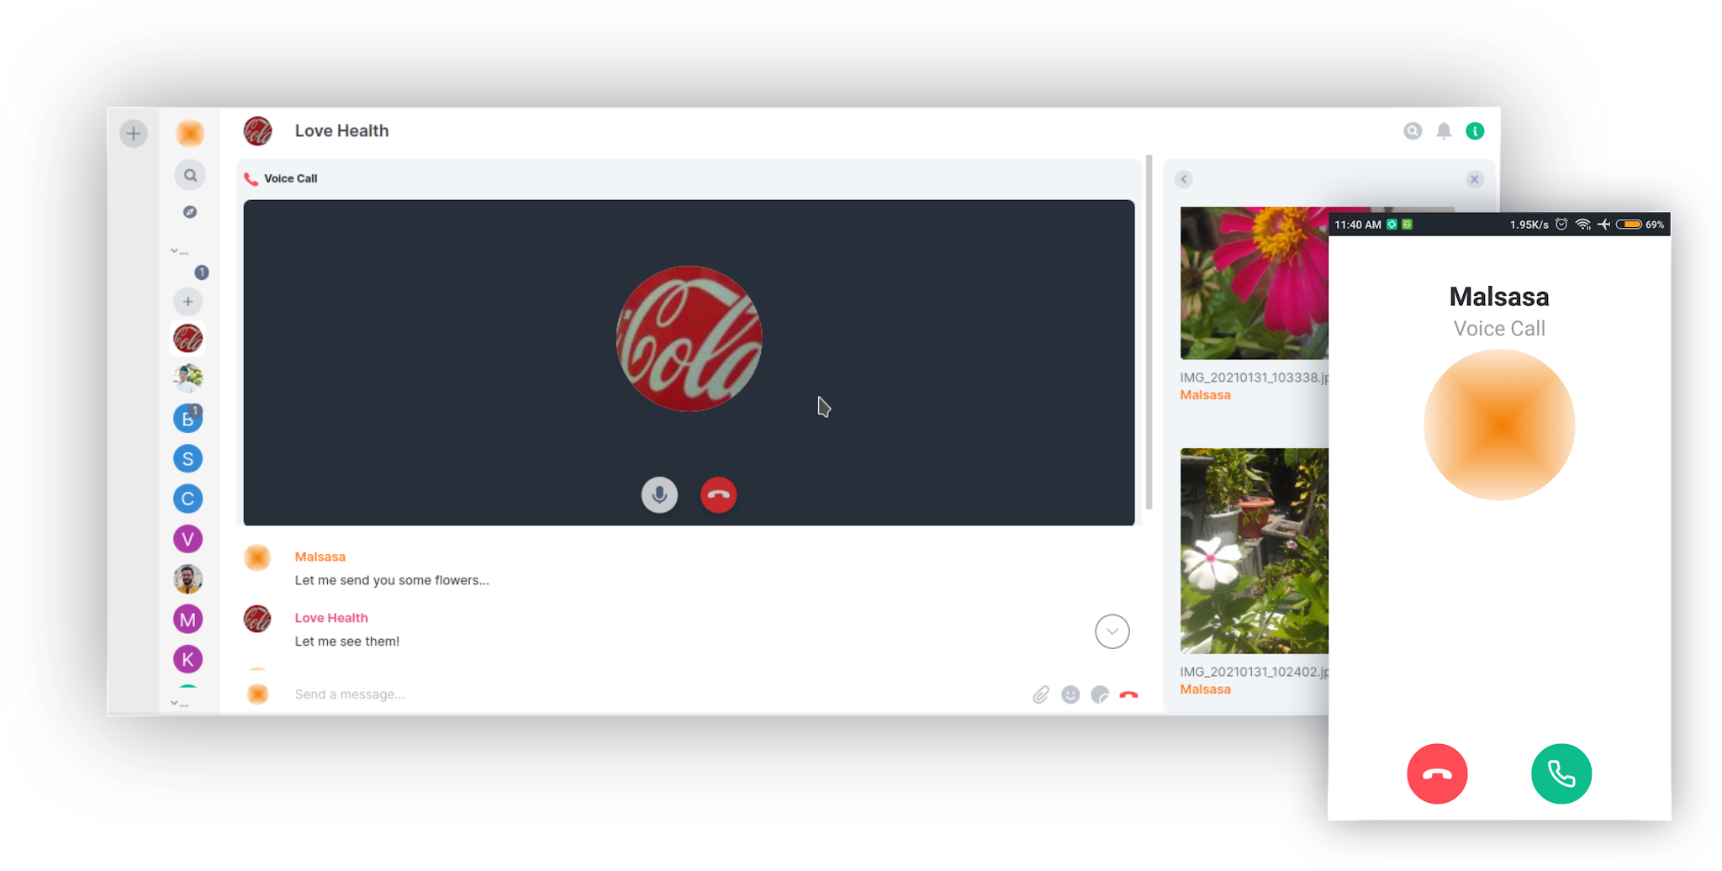
Task: Click the large Coca-Cola avatar in the call view
Action: (689, 339)
